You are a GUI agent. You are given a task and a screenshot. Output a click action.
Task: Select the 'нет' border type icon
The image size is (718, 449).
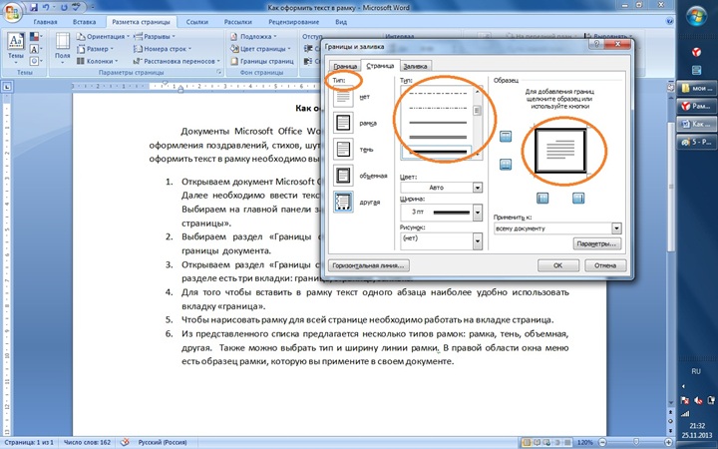pos(343,97)
